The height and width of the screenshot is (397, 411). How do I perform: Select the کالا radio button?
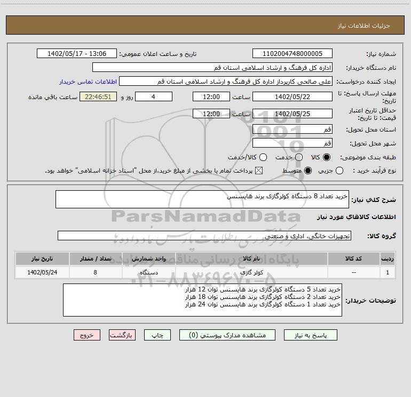(327, 157)
